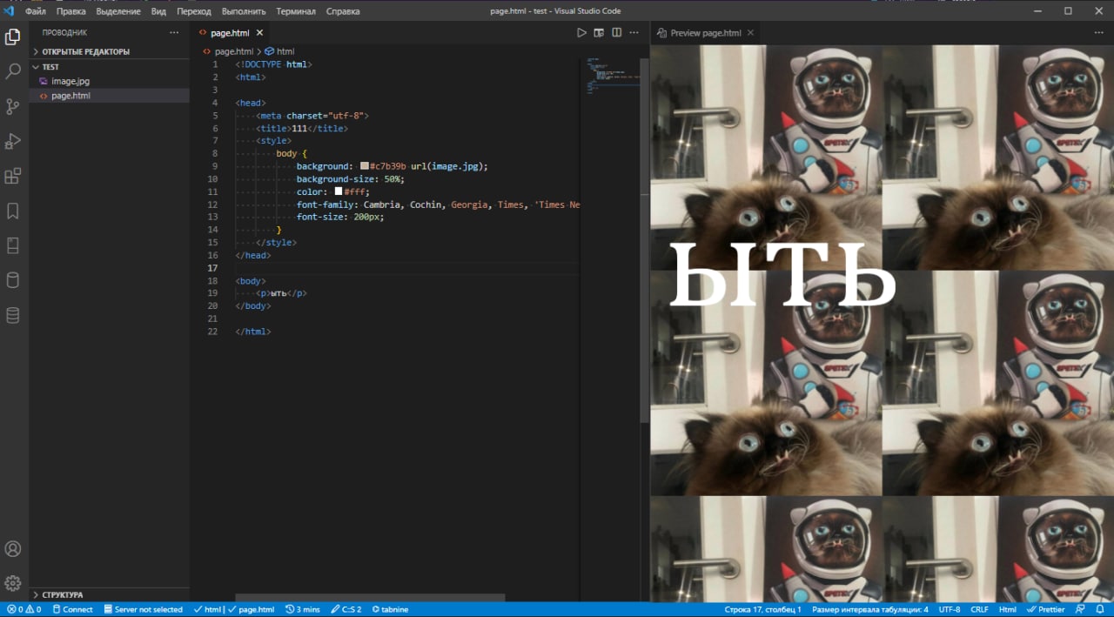Close the Preview page.html tab
The image size is (1114, 617).
(x=750, y=33)
